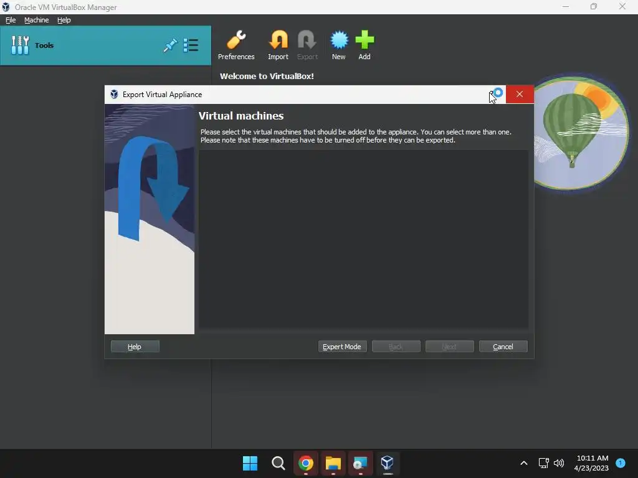
Task: Restore down the VirtualBox Manager window
Action: pyautogui.click(x=594, y=6)
